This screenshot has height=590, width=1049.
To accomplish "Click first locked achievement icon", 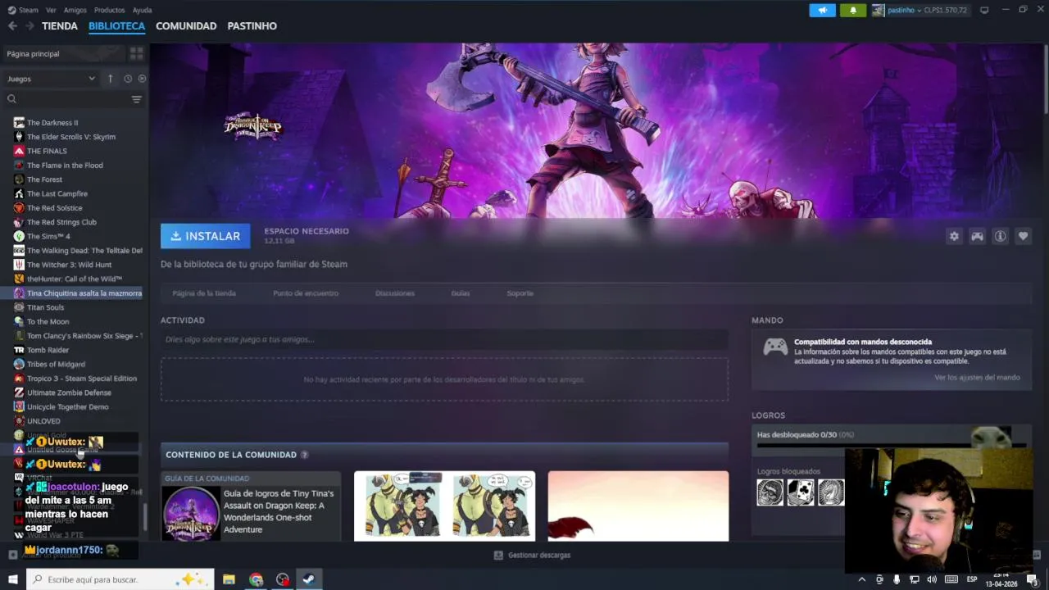I will click(770, 492).
